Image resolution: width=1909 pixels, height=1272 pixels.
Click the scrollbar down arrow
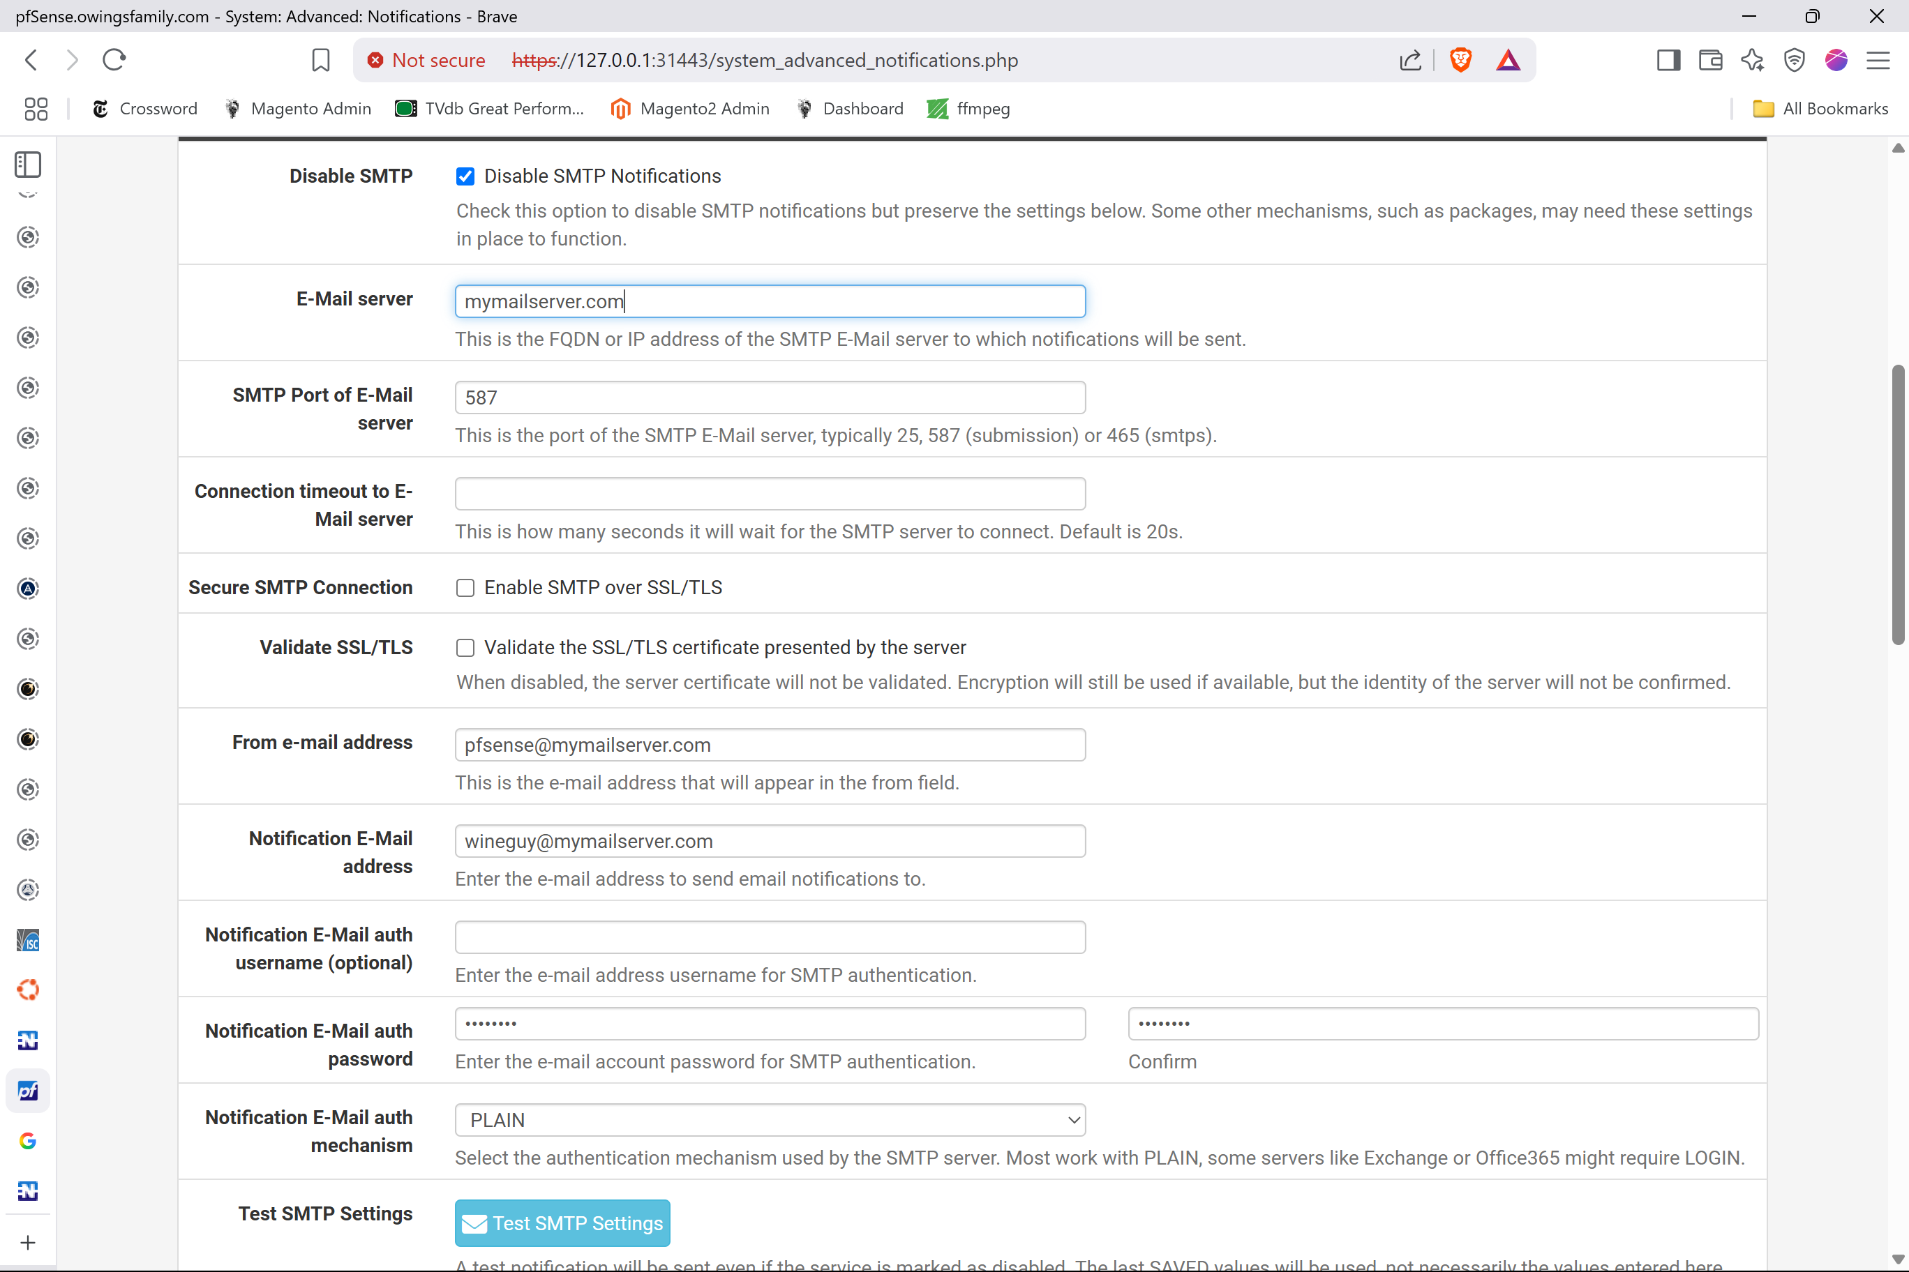[1898, 1258]
